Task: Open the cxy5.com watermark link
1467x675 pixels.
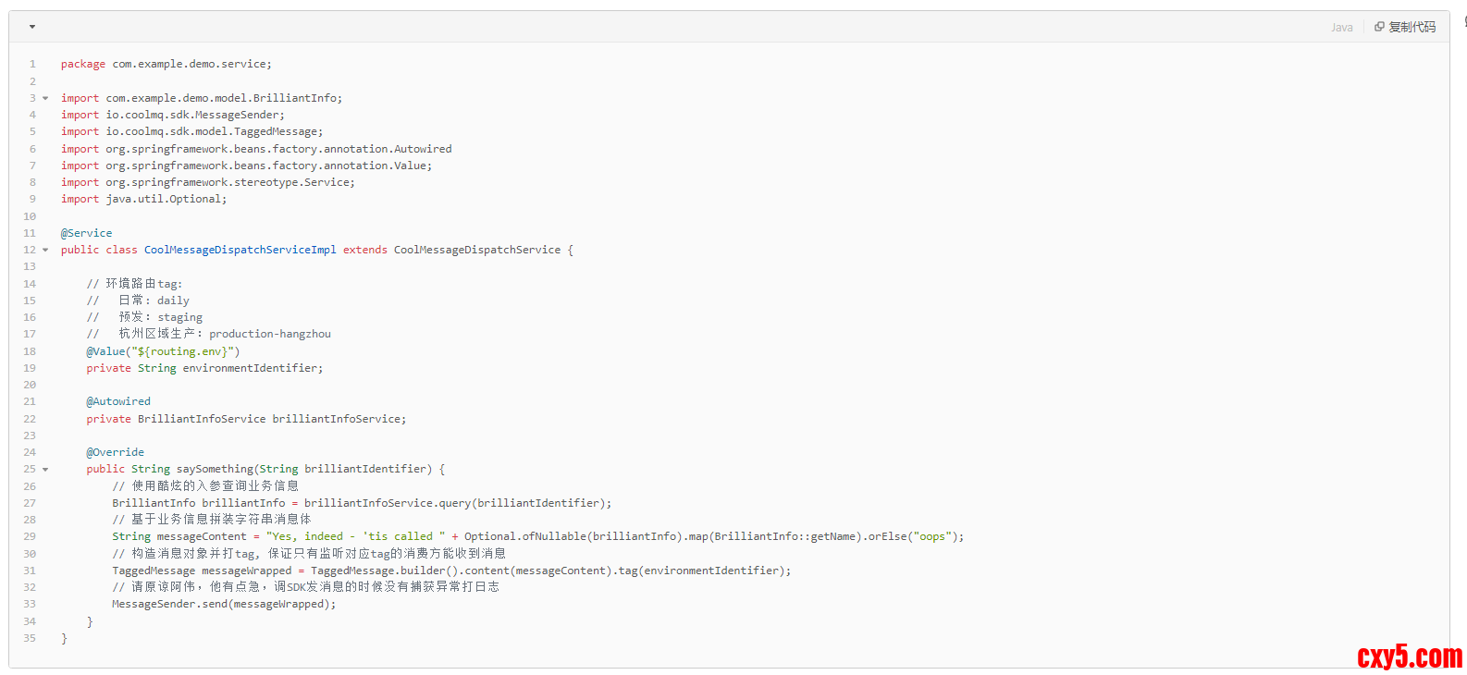Action: coord(1409,657)
